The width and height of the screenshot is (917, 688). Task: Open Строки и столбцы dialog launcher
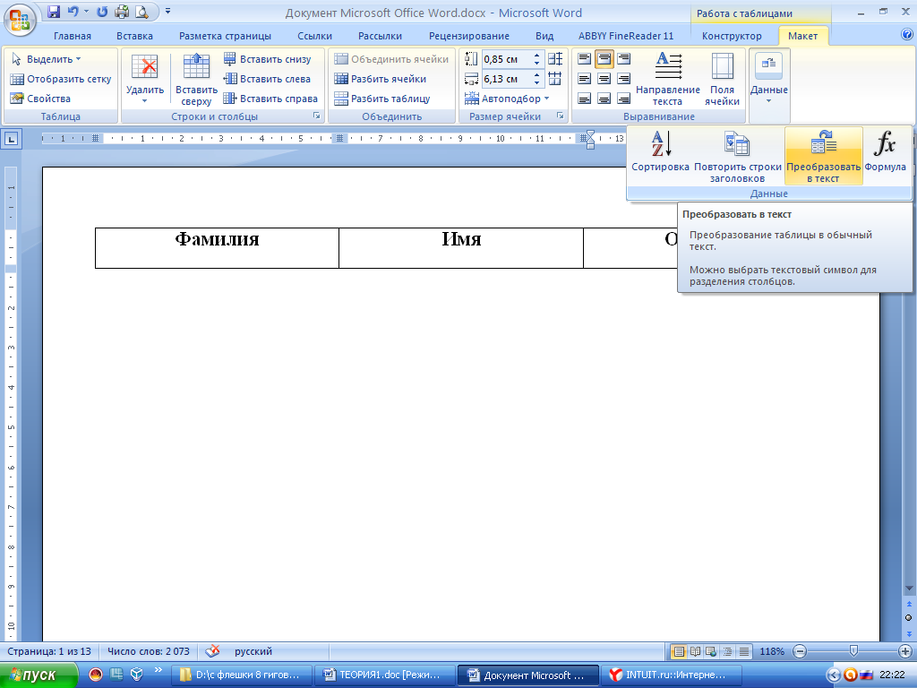pos(317,116)
